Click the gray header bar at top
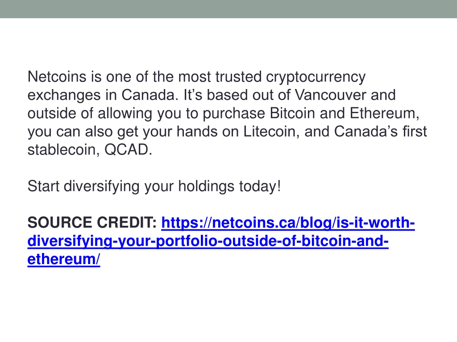Image resolution: width=457 pixels, height=342 pixels. [228, 9]
